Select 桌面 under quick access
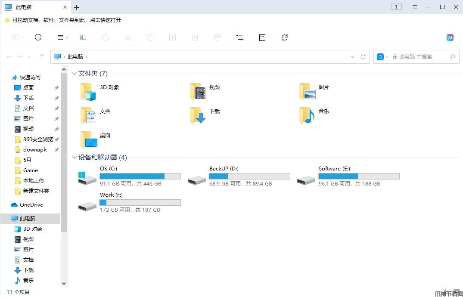The height and width of the screenshot is (297, 463). (x=28, y=88)
